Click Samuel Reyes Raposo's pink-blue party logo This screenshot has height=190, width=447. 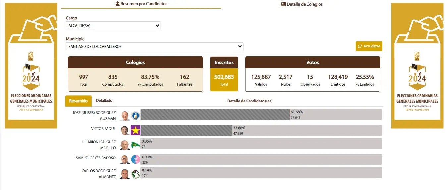tap(136, 159)
